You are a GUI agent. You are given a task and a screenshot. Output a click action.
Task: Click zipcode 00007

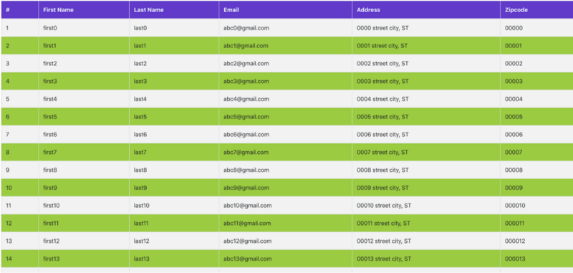(514, 152)
